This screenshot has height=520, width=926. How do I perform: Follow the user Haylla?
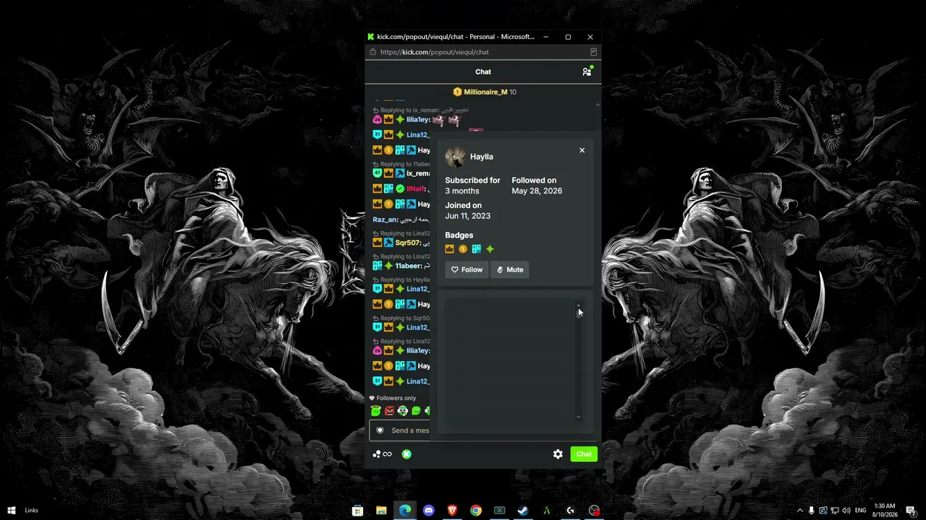tap(467, 269)
